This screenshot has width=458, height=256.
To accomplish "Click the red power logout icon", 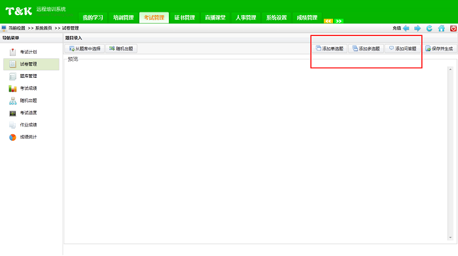I will (453, 28).
